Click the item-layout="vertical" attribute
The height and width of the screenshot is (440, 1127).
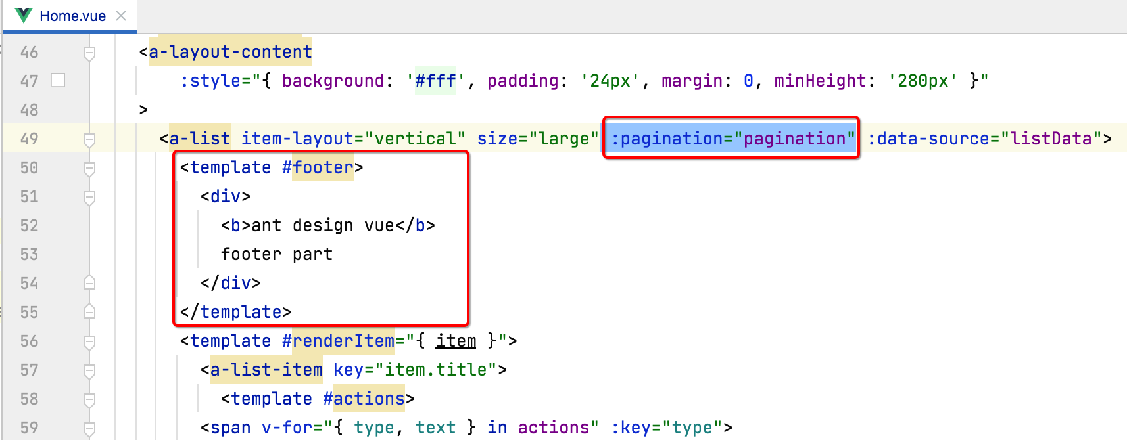click(353, 139)
